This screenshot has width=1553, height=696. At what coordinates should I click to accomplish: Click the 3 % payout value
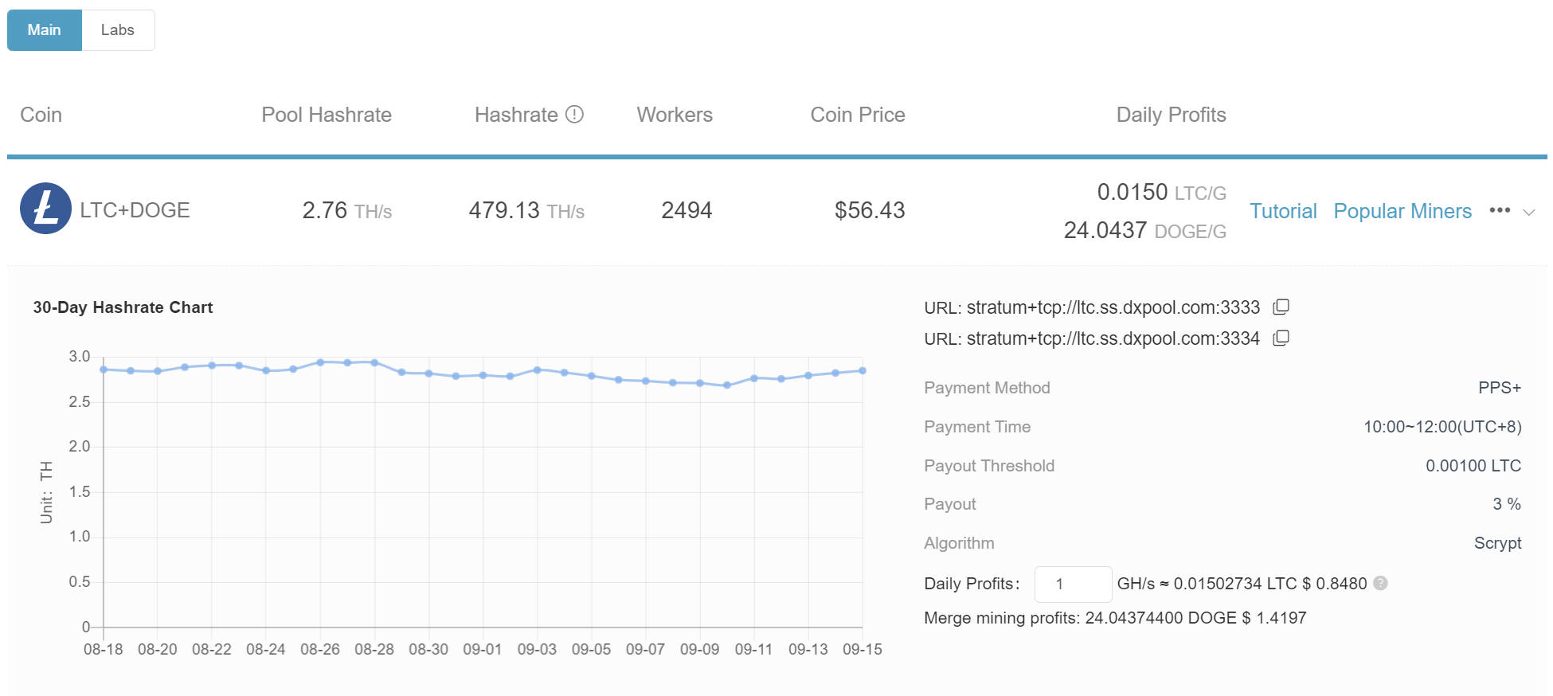click(x=1507, y=504)
